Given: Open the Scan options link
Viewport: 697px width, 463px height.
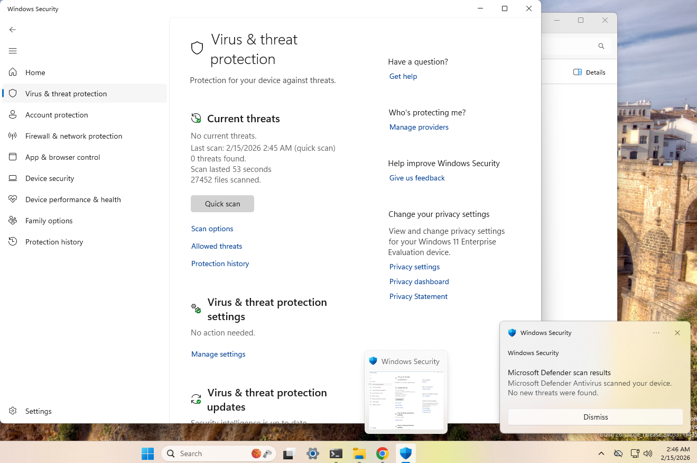Looking at the screenshot, I should click(212, 229).
